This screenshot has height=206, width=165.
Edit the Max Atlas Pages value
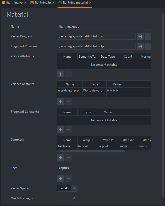click(67, 198)
